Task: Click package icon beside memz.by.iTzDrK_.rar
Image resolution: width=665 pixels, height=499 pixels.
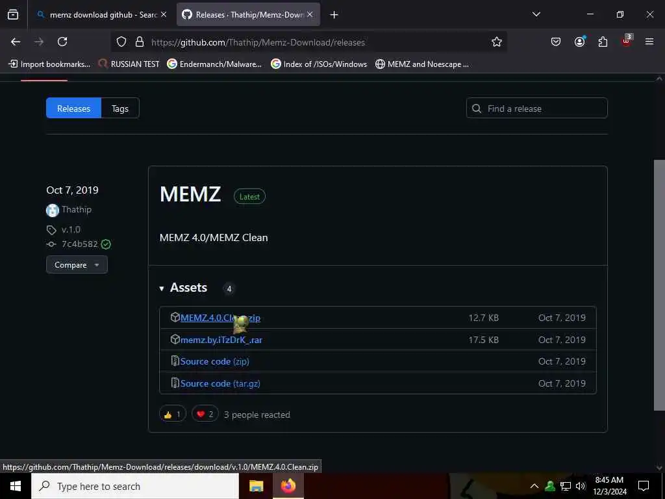Action: pos(175,339)
